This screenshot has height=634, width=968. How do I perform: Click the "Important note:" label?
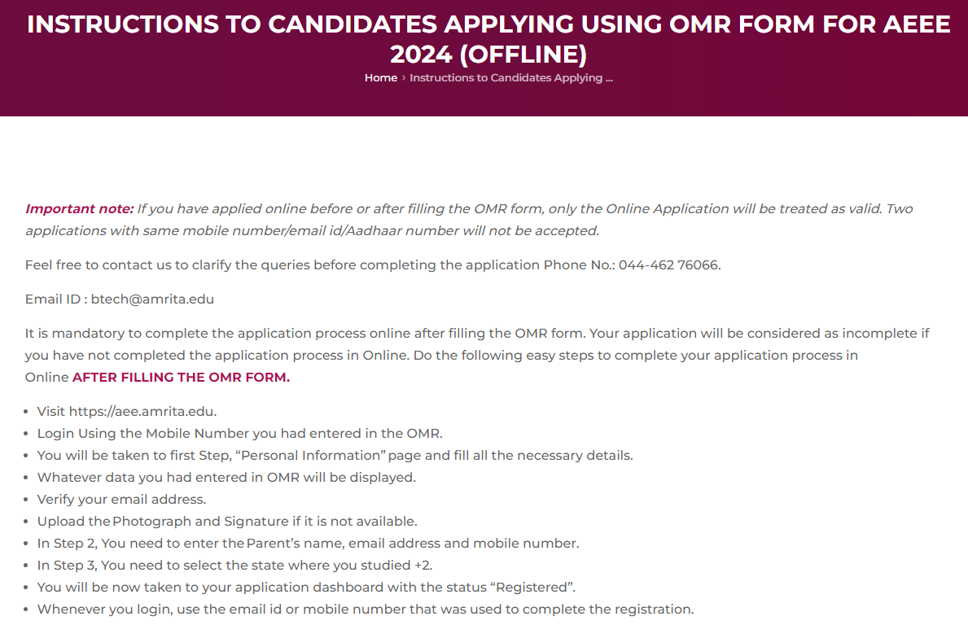click(79, 209)
